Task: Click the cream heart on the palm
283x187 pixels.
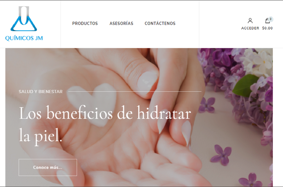Action: [x=92, y=104]
